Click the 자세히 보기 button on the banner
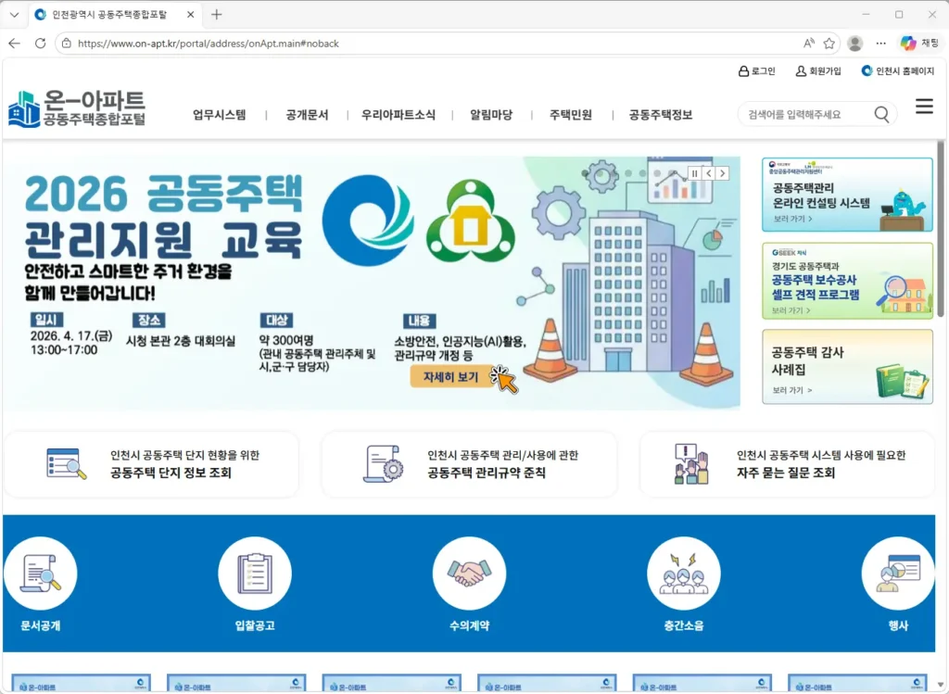The height and width of the screenshot is (694, 949). pos(450,378)
